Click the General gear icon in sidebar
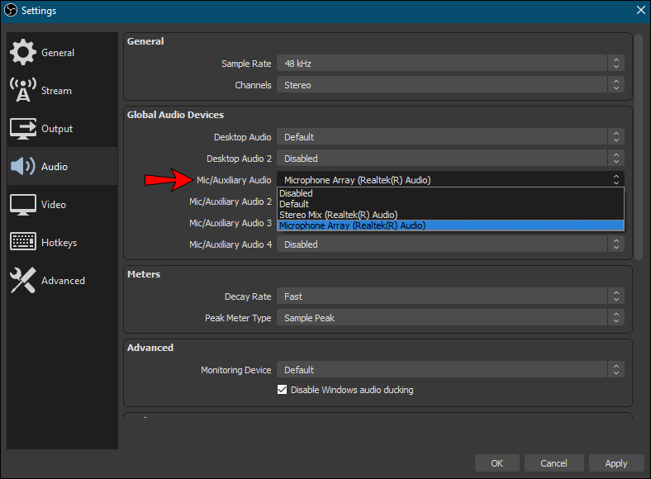Image resolution: width=651 pixels, height=479 pixels. tap(22, 53)
